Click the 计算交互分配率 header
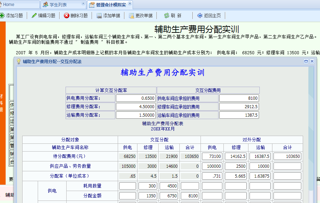This screenshot has width=320, height=203. [111, 90]
